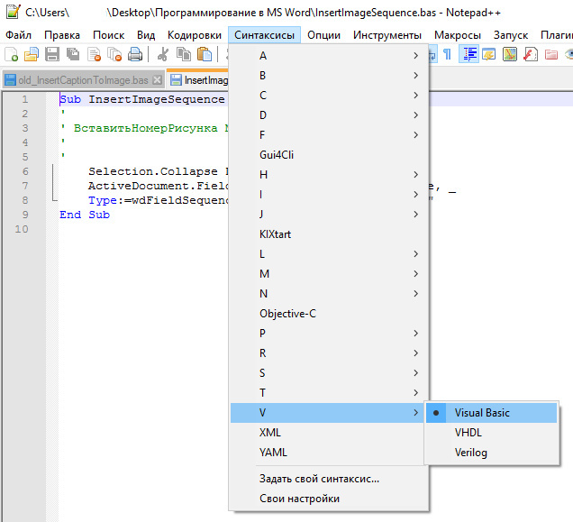
Task: Expand the N languages submenu
Action: click(328, 293)
